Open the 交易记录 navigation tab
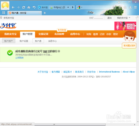 [43, 34]
